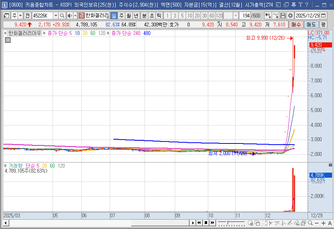The width and height of the screenshot is (334, 229).
Task: Click the 한화갤러리아우 legend label
Action: pyautogui.click(x=25, y=33)
